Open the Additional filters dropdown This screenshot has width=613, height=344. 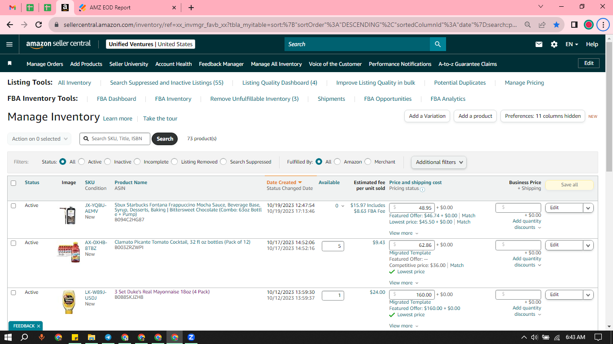[439, 162]
